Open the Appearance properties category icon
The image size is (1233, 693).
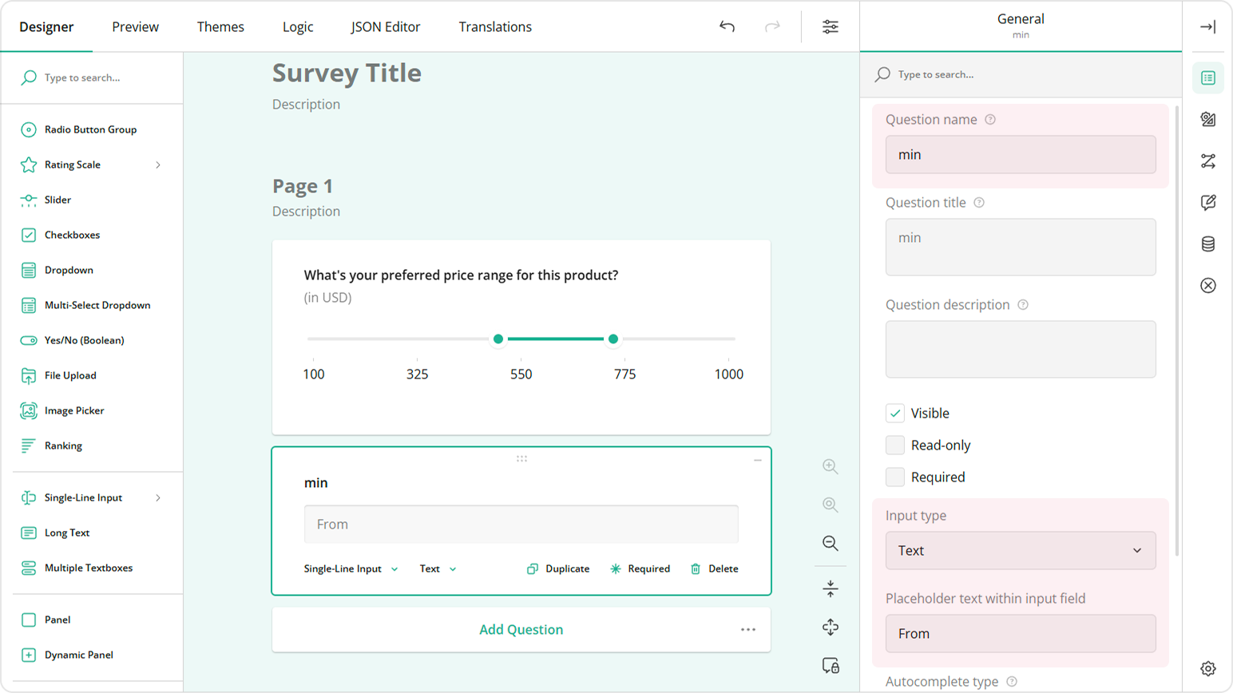[x=1208, y=119]
